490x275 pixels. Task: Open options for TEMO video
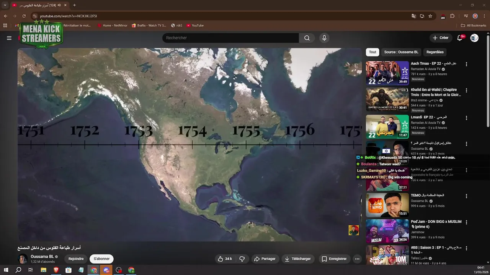(x=466, y=196)
